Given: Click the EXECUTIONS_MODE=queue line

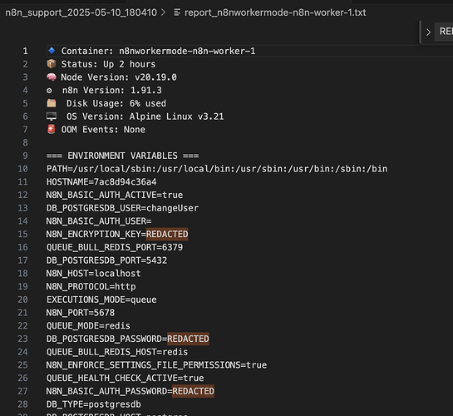Looking at the screenshot, I should click(101, 300).
